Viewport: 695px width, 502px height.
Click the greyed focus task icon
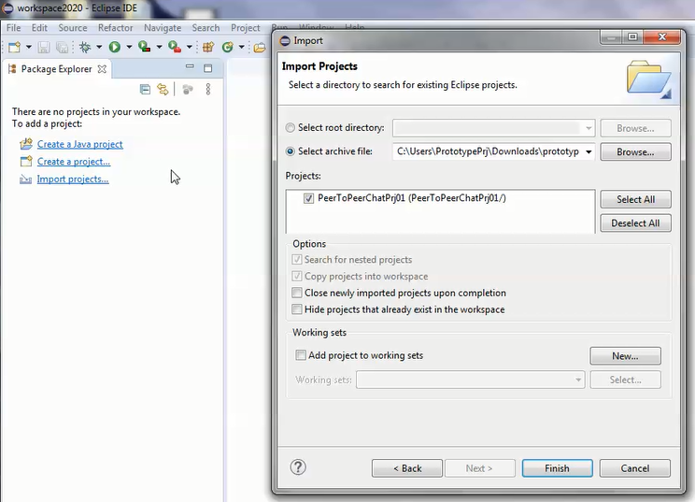188,90
